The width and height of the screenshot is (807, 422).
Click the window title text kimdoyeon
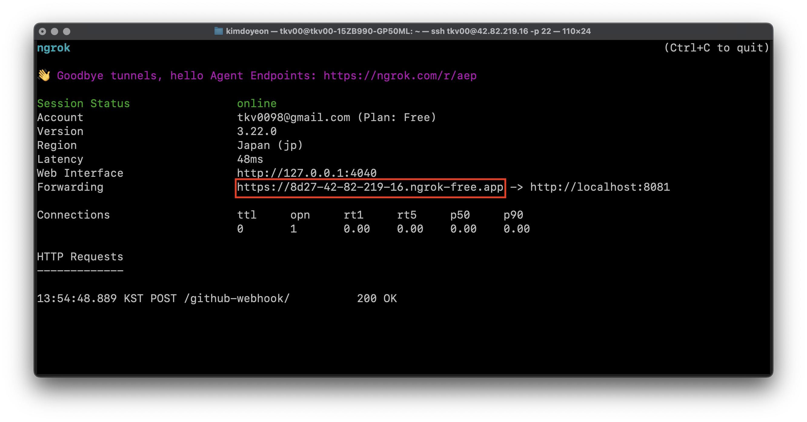[x=247, y=31]
